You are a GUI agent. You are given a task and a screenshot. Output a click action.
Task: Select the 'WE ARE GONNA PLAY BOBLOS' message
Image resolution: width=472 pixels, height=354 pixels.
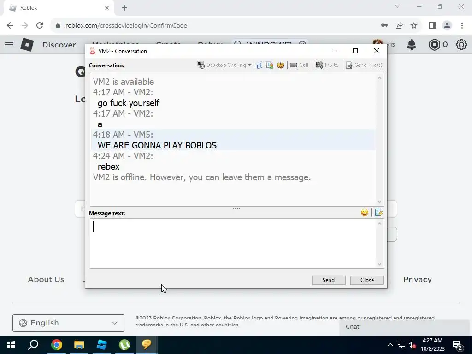pos(157,145)
